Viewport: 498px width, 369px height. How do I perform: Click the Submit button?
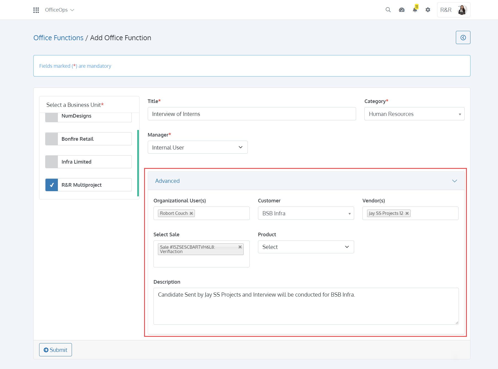tap(55, 350)
